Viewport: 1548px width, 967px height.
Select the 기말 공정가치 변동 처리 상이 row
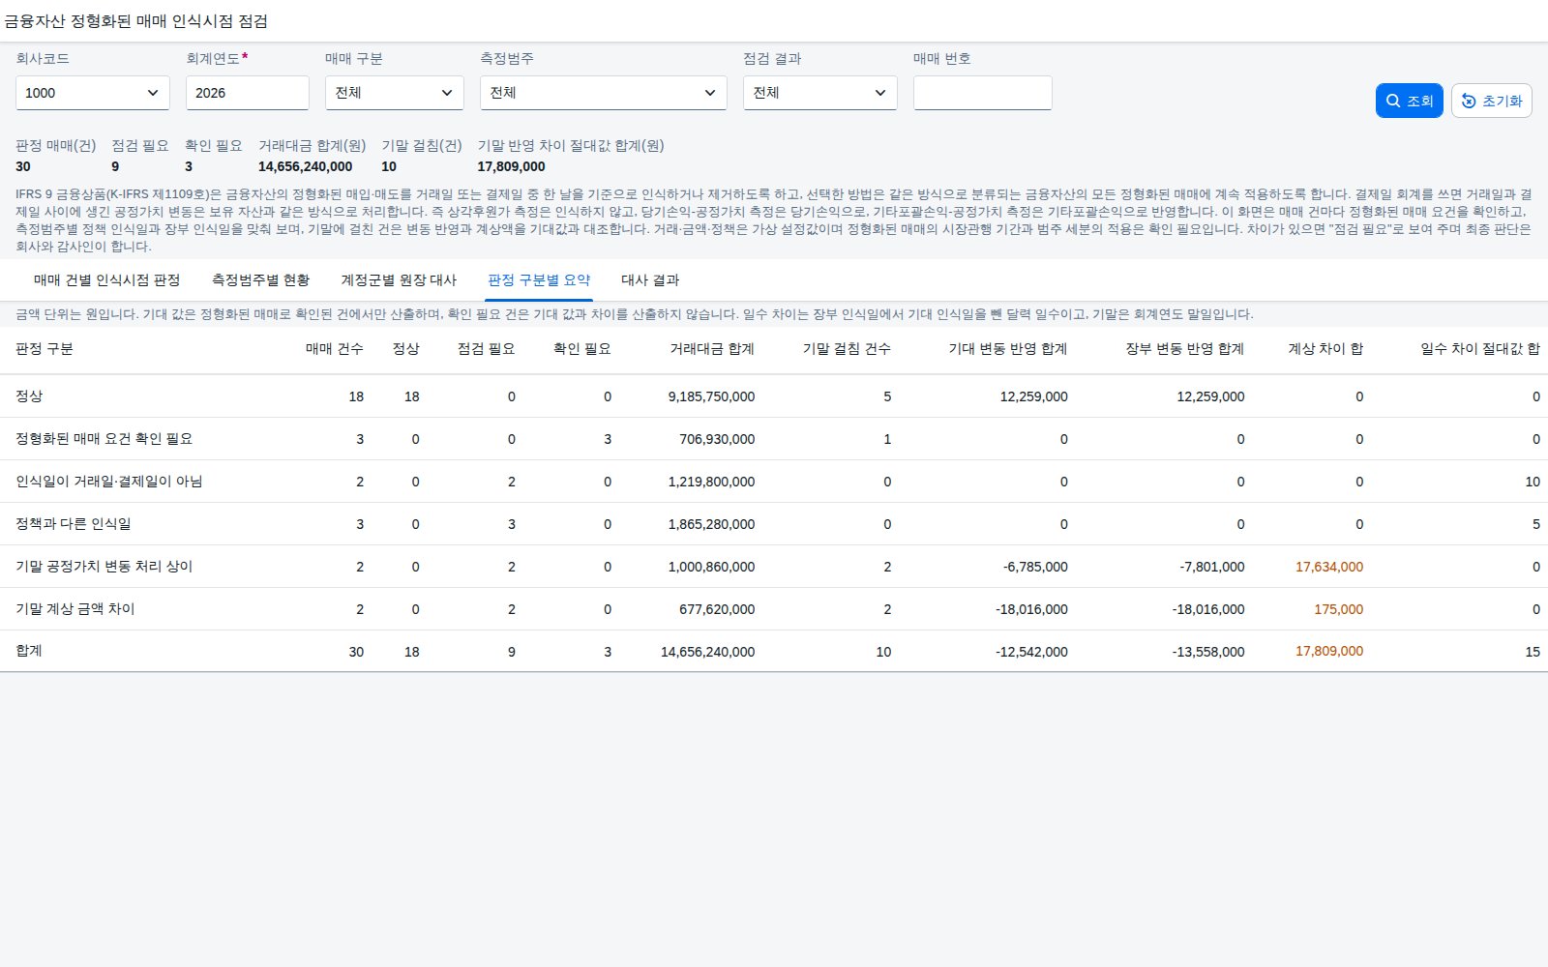pyautogui.click(x=774, y=567)
